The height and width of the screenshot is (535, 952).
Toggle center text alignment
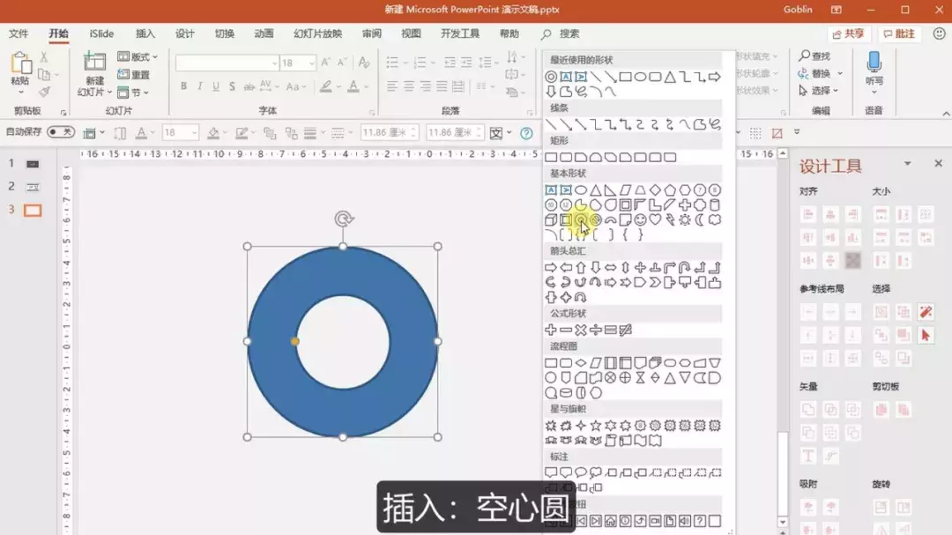(409, 87)
